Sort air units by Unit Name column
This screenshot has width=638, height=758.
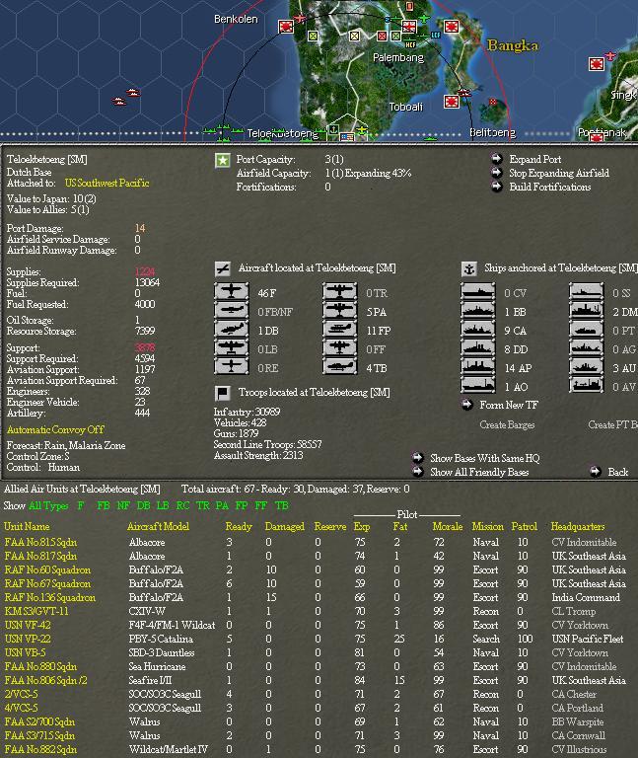tap(27, 526)
